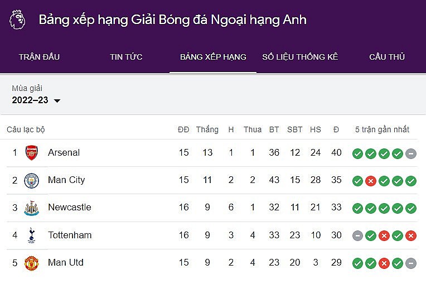Screen dimensions: 426x284
Task: Open the 2022–23 season dropdown
Action: pos(31,100)
